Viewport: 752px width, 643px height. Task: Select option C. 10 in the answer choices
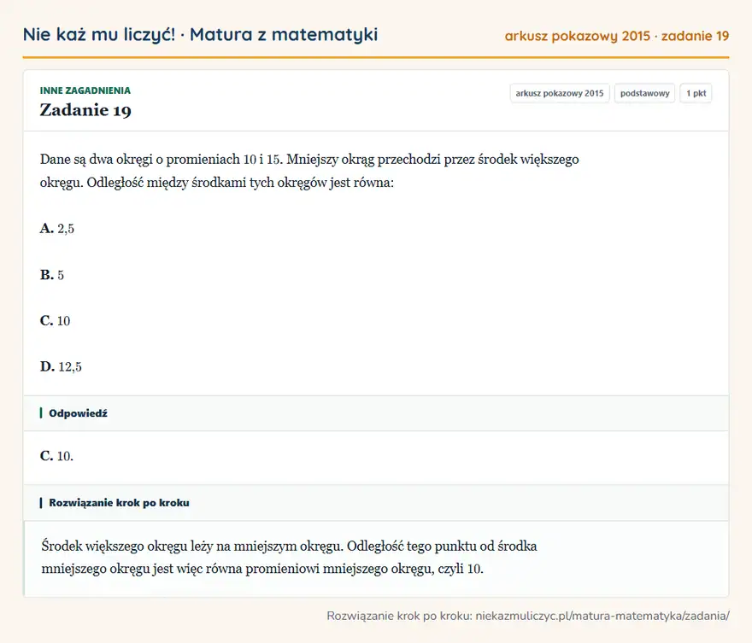tap(56, 321)
